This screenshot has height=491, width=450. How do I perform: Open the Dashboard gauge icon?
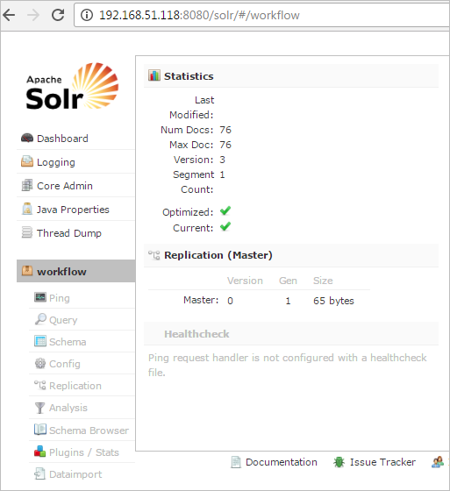[x=27, y=139]
